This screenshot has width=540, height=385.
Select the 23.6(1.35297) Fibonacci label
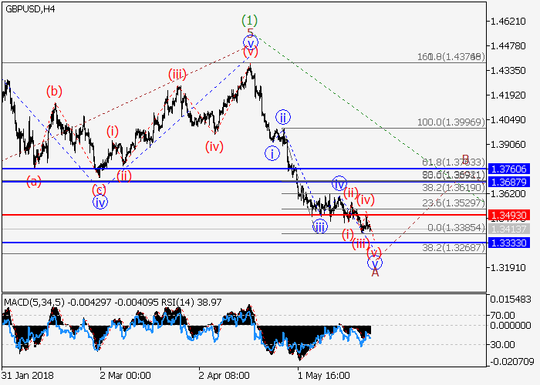pyautogui.click(x=454, y=203)
